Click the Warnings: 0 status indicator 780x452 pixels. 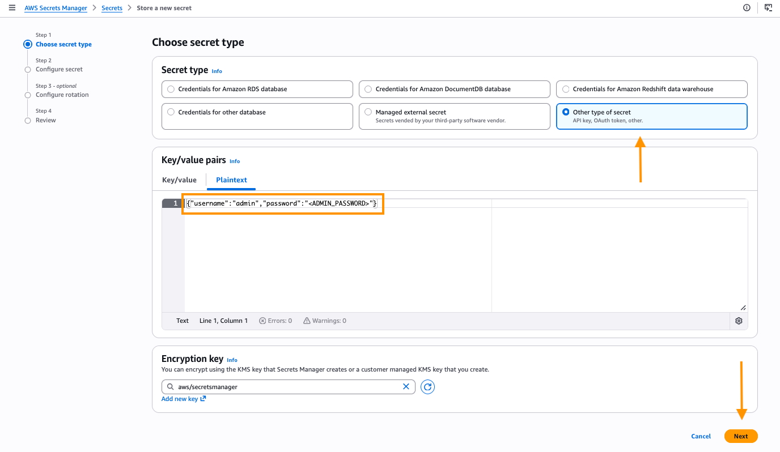click(325, 321)
